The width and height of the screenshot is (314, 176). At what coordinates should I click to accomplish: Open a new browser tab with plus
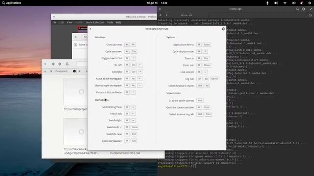click(45, 71)
